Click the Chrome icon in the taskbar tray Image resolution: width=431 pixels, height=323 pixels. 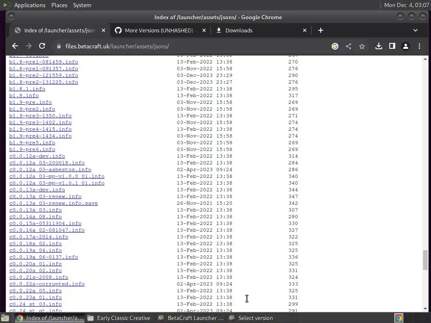[x=399, y=318]
